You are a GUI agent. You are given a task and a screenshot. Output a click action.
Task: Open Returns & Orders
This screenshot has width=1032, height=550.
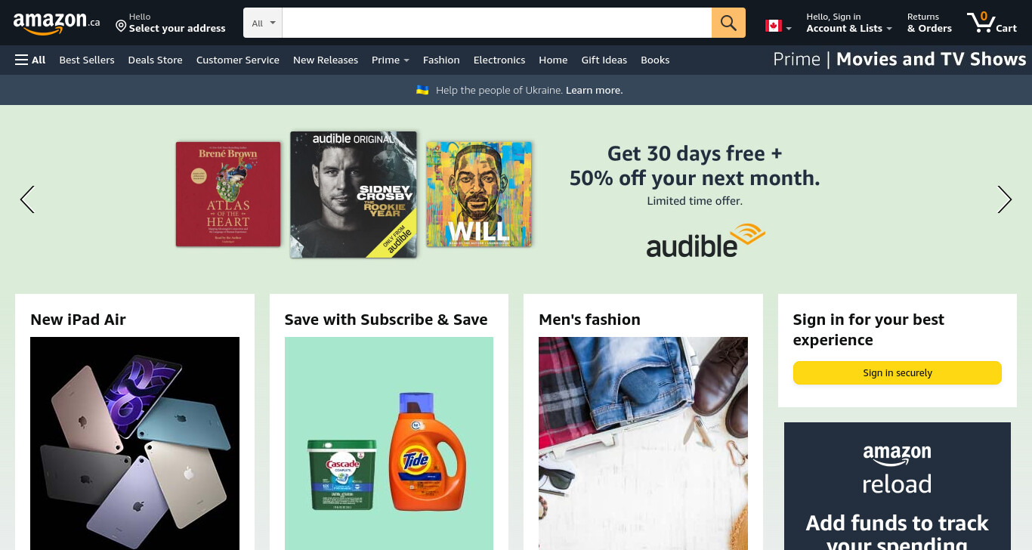pyautogui.click(x=929, y=23)
